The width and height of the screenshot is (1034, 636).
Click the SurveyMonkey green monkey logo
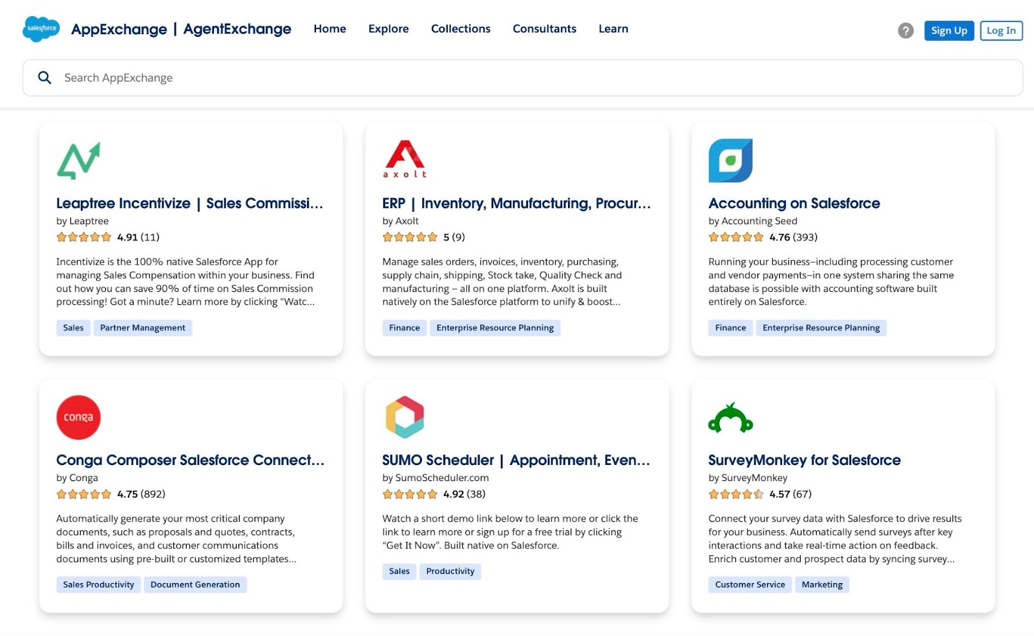tap(730, 418)
